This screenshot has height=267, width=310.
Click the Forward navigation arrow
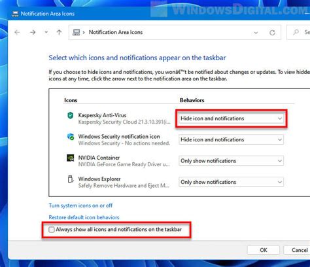click(x=33, y=33)
